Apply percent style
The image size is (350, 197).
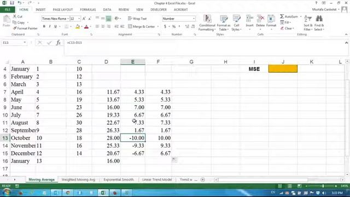coord(174,26)
